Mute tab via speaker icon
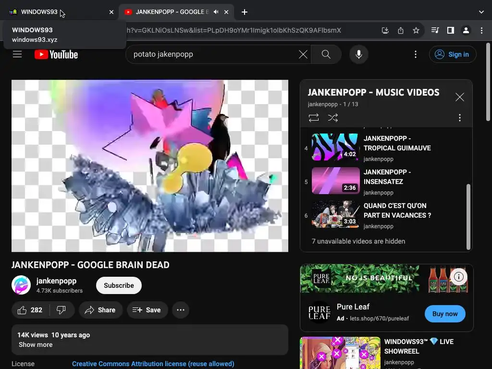Viewport: 492px width, 369px height. 216,12
